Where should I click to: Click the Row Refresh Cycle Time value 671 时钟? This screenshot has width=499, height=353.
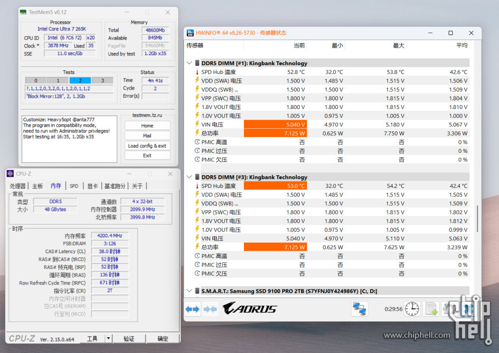tap(110, 283)
